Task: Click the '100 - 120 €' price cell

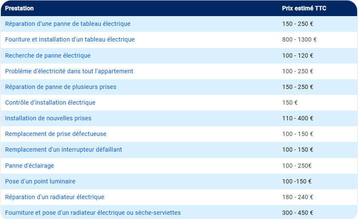Action: click(297, 55)
